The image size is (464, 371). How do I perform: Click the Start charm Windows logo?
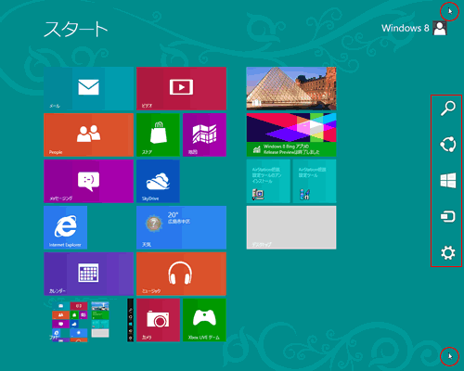[x=448, y=181]
